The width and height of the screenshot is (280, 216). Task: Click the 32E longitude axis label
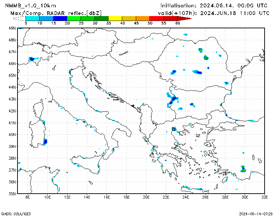pos(265,197)
